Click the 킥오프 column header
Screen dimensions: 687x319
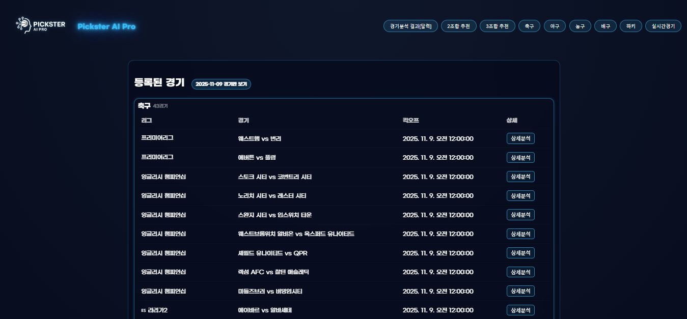tap(410, 121)
